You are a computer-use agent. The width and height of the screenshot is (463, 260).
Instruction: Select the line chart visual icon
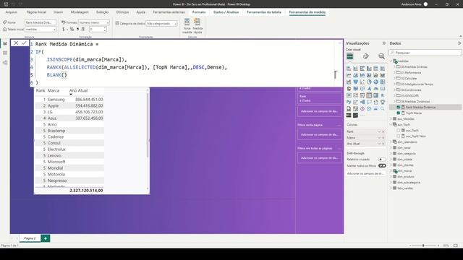tap(349, 75)
